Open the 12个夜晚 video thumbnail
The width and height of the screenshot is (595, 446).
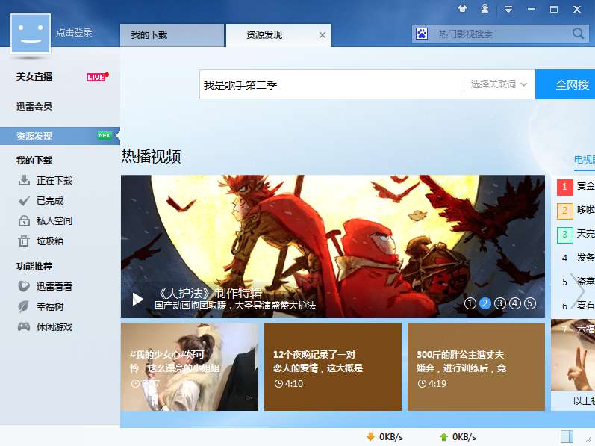pos(333,367)
